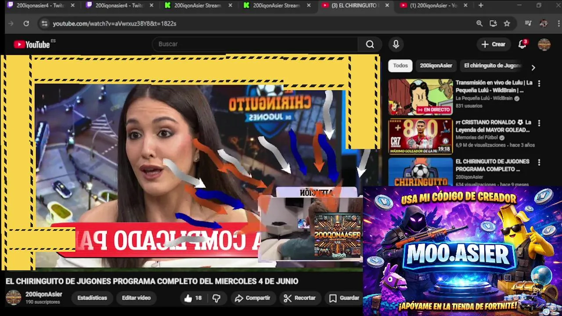Click the like count 18
Screen dimensions: 562x316
pyautogui.click(x=198, y=298)
